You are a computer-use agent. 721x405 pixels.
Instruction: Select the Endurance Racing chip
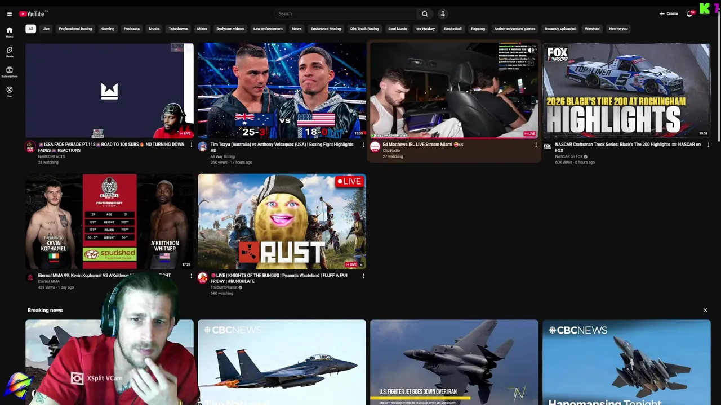[326, 29]
